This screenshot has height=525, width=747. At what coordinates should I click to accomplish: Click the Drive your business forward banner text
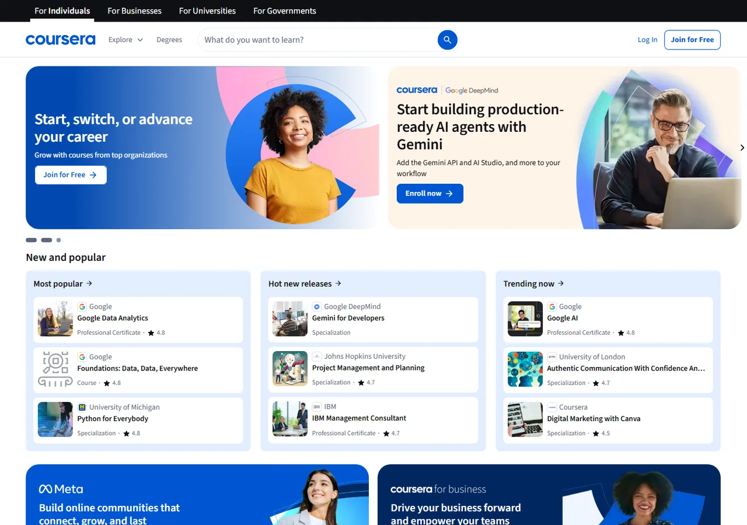click(x=456, y=514)
